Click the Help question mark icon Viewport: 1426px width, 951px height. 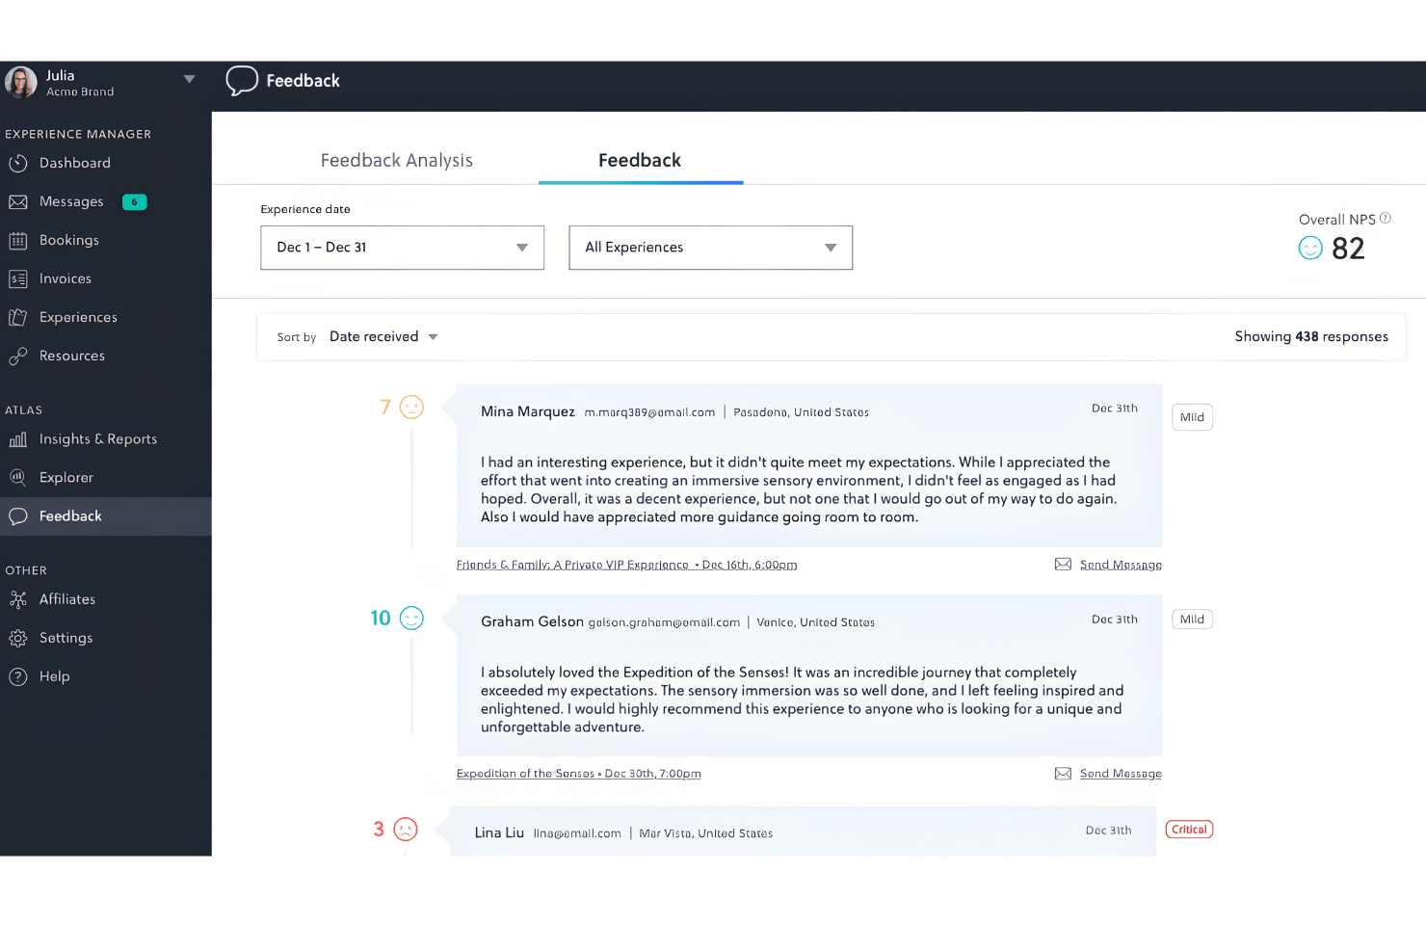point(18,676)
